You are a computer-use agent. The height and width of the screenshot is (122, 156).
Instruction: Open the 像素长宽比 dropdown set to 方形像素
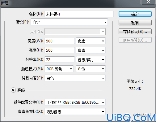(75, 111)
